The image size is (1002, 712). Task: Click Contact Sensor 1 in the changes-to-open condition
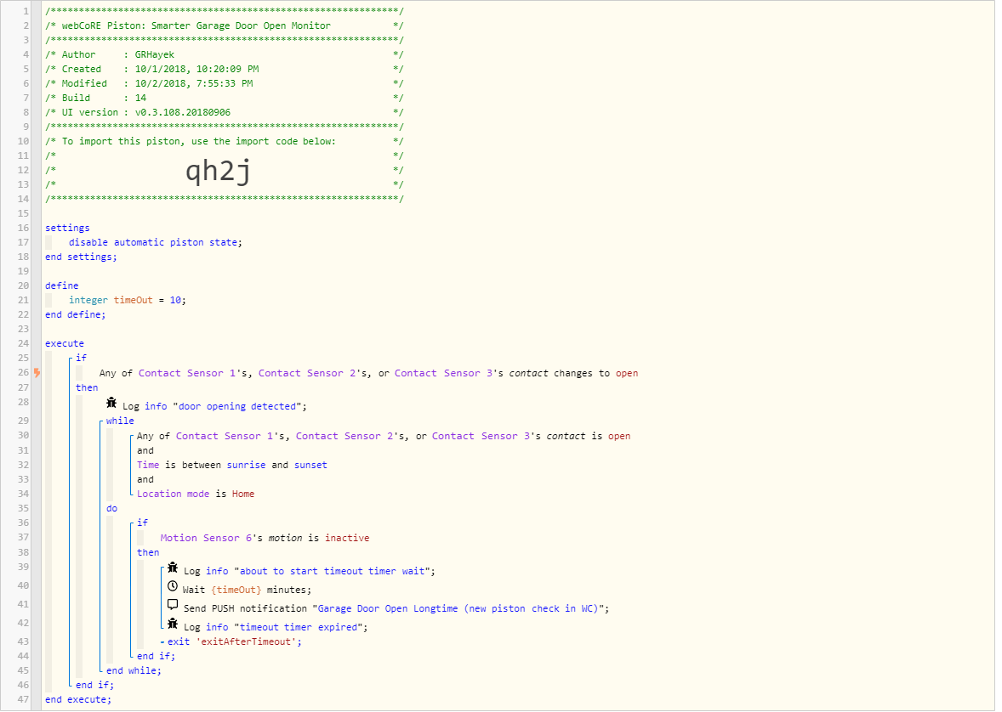(x=186, y=374)
